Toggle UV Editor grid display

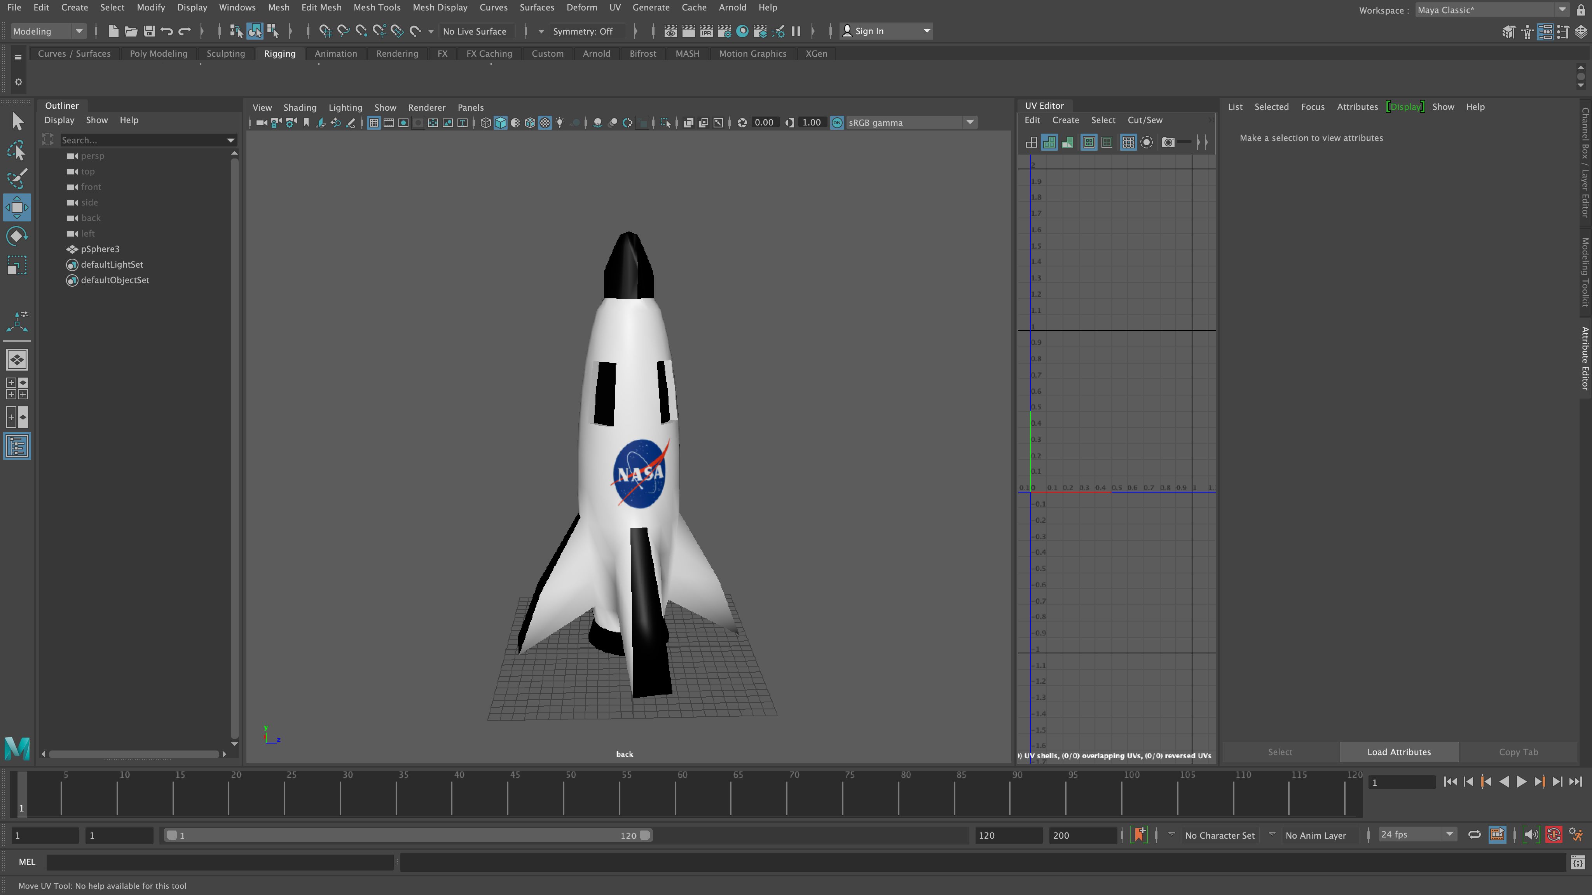pyautogui.click(x=1128, y=143)
